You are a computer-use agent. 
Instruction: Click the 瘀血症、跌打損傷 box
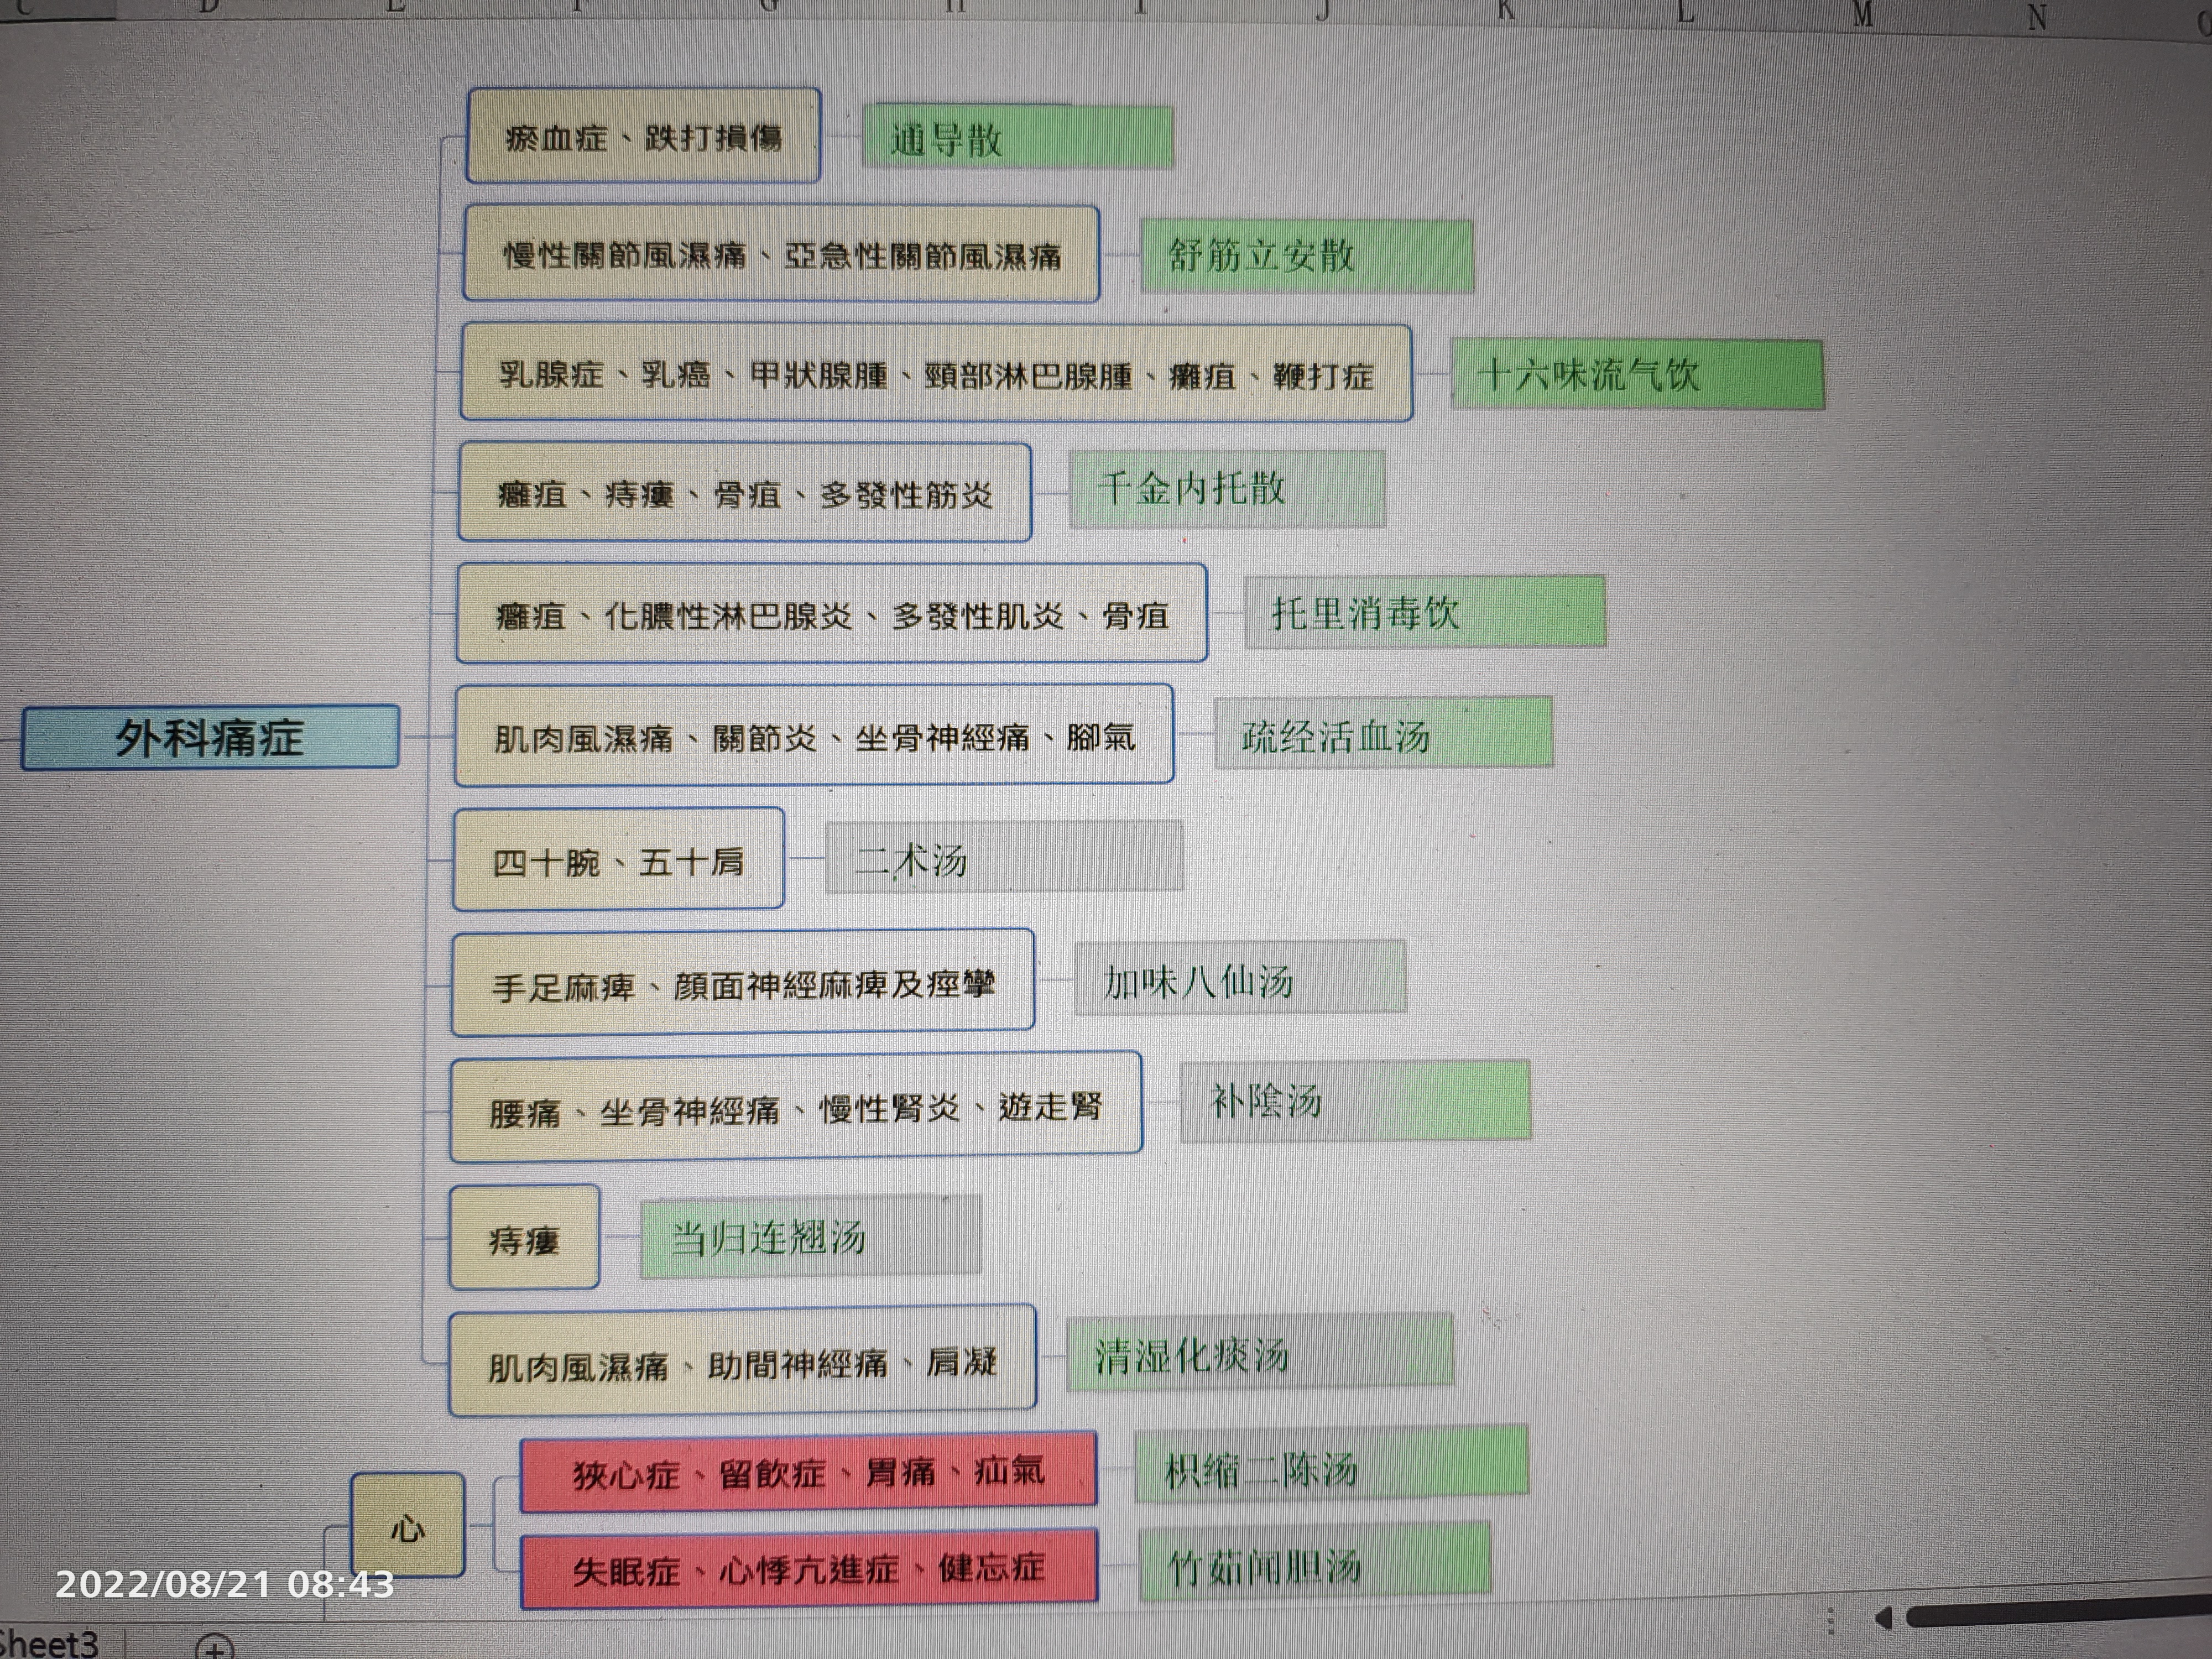(643, 136)
